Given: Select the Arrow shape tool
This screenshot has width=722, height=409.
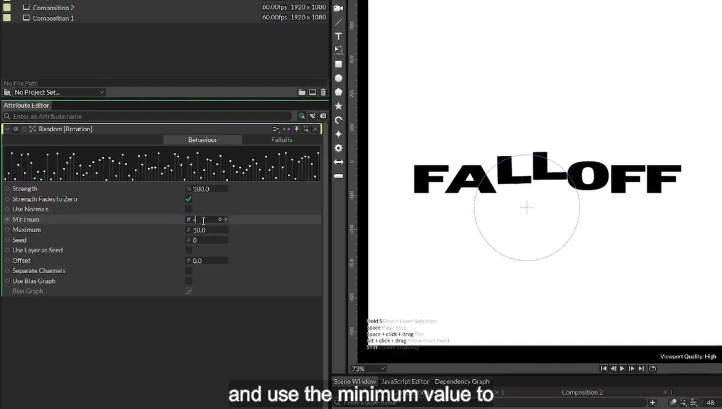Looking at the screenshot, I should click(338, 162).
